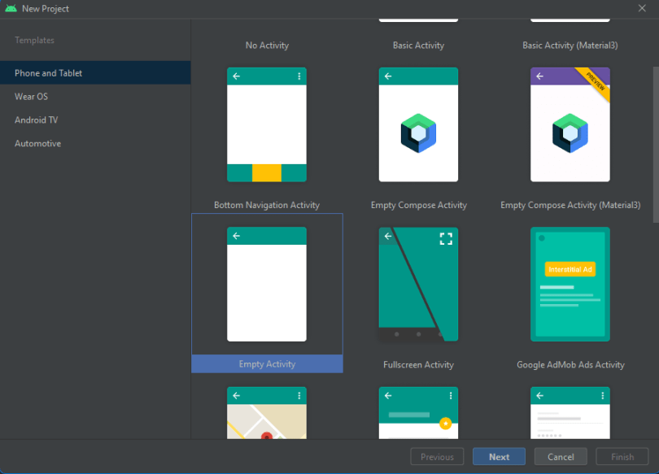Choose the Fullscreen Activity template thumbnail

[x=419, y=285]
